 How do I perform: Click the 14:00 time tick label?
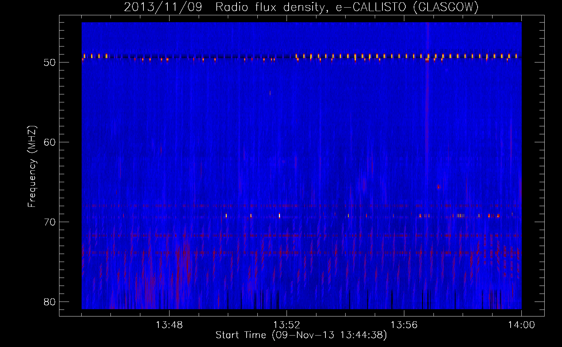point(521,325)
